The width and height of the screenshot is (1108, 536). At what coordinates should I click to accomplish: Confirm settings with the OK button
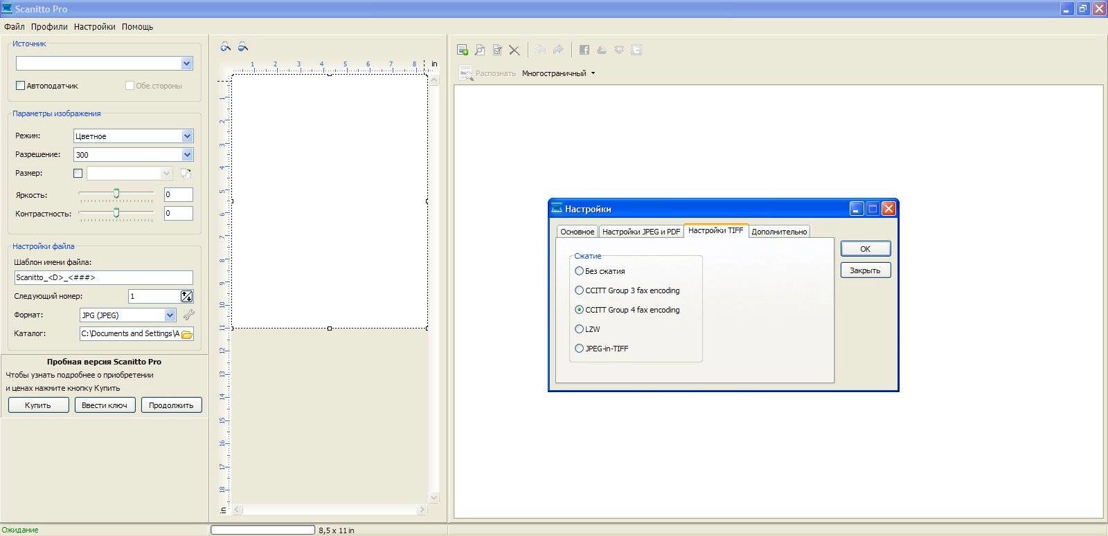click(x=866, y=249)
